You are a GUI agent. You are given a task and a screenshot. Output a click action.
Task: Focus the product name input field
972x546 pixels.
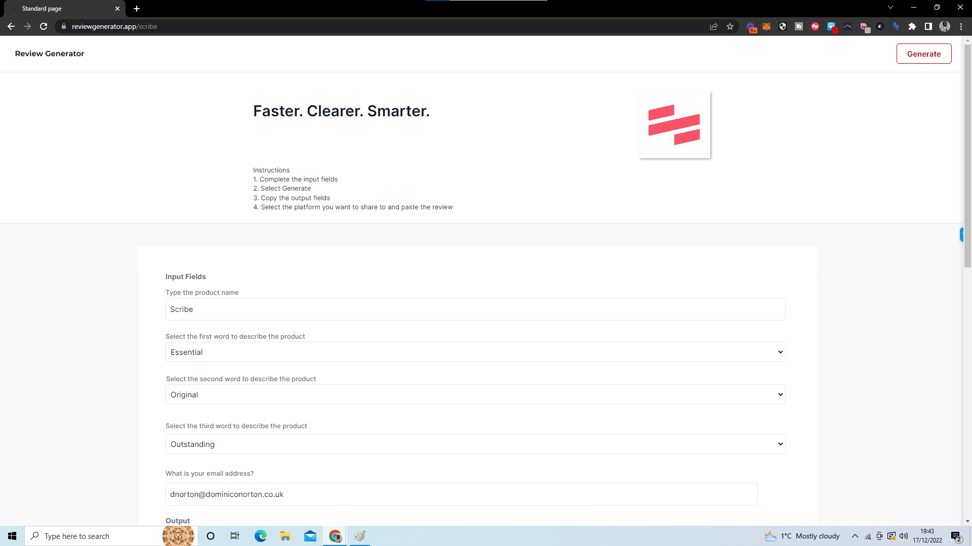click(x=475, y=309)
